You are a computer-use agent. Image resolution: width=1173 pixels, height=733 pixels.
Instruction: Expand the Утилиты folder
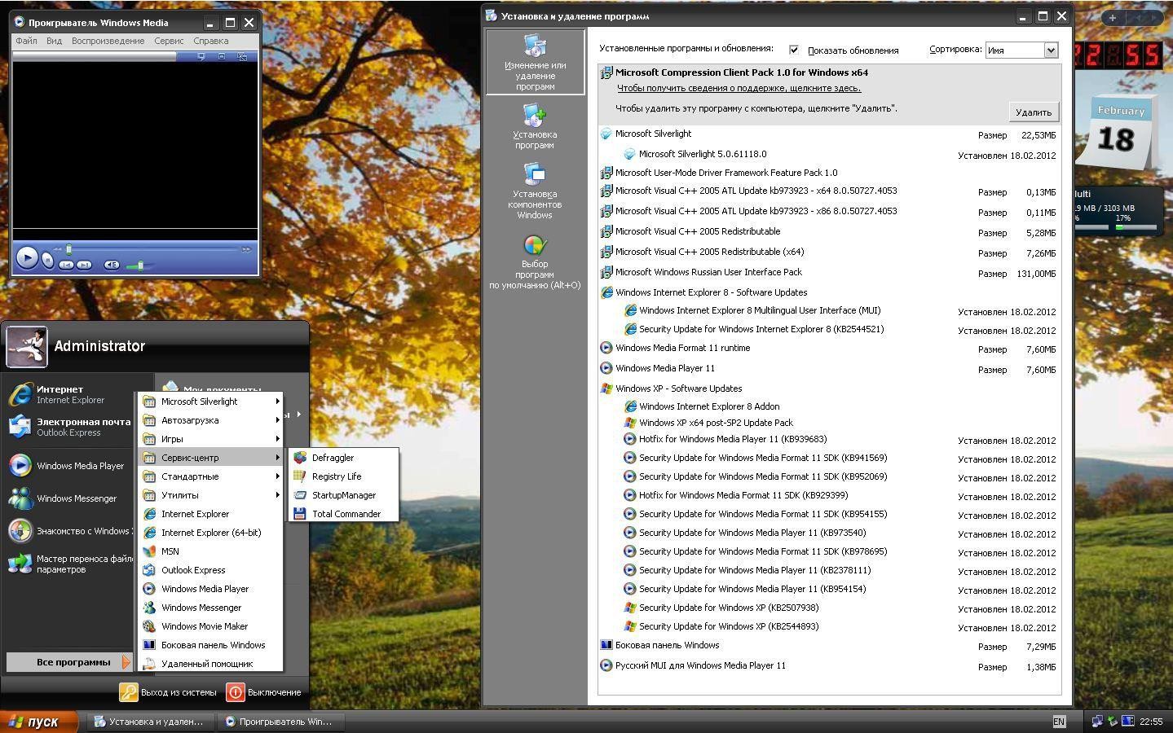pyautogui.click(x=210, y=495)
